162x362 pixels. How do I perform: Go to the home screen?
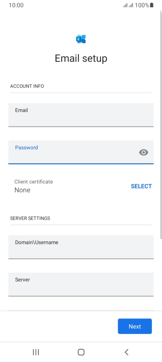point(81,352)
